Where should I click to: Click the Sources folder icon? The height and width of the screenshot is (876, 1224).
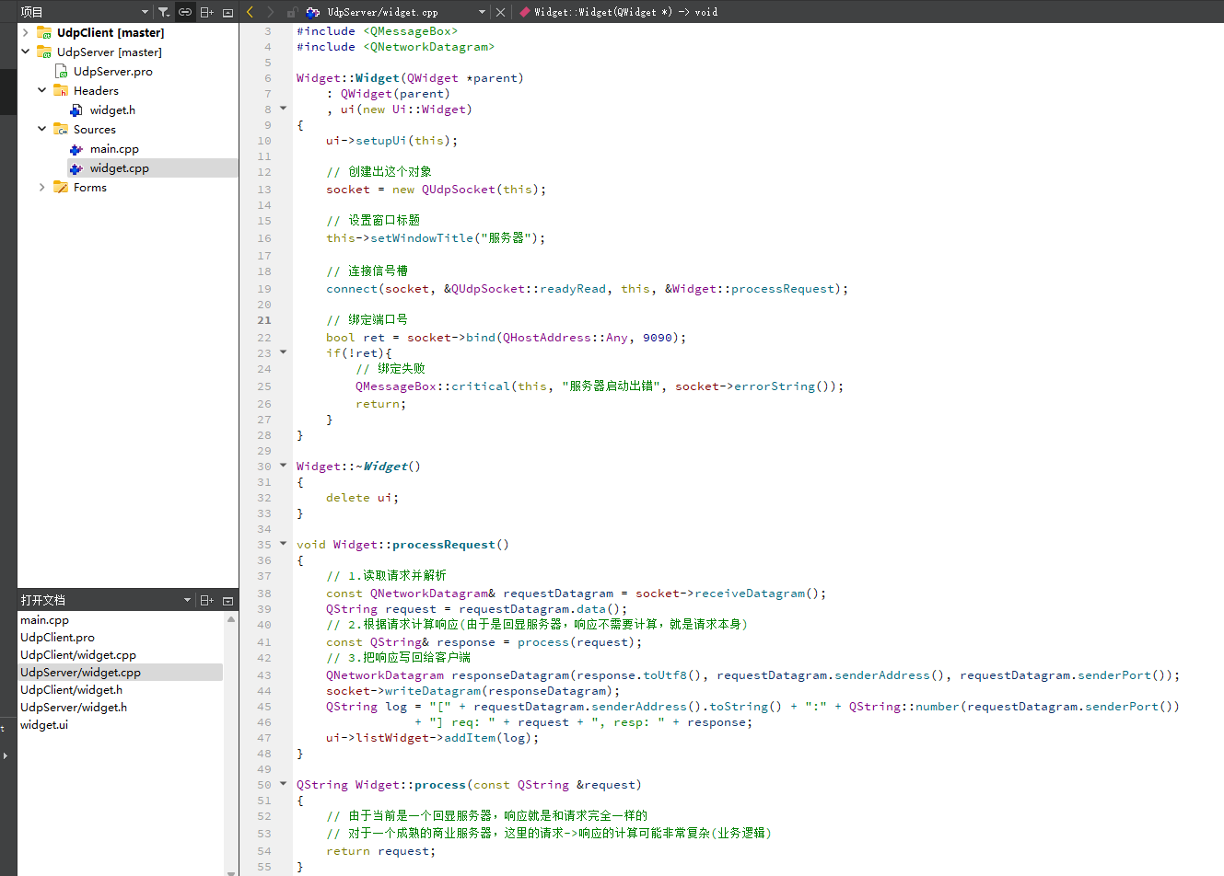coord(61,129)
